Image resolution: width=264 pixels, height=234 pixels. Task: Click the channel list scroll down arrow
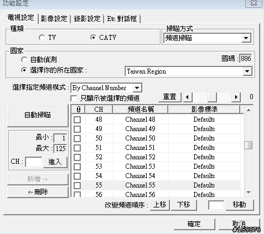tap(249, 193)
